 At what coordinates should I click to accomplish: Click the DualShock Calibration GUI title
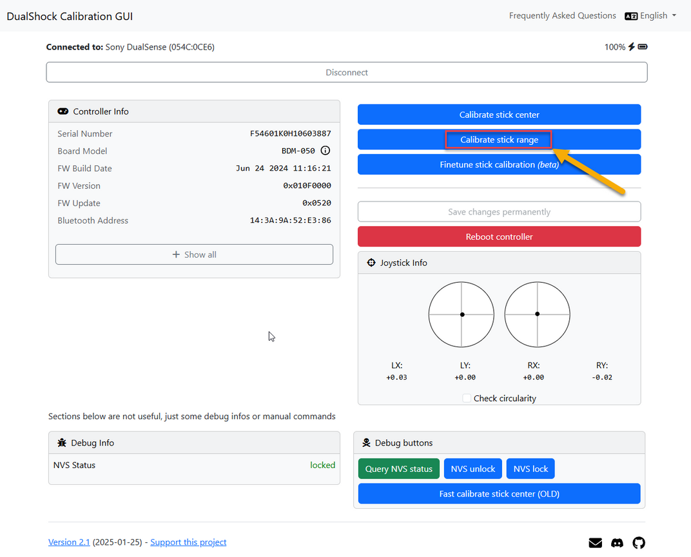click(x=70, y=16)
